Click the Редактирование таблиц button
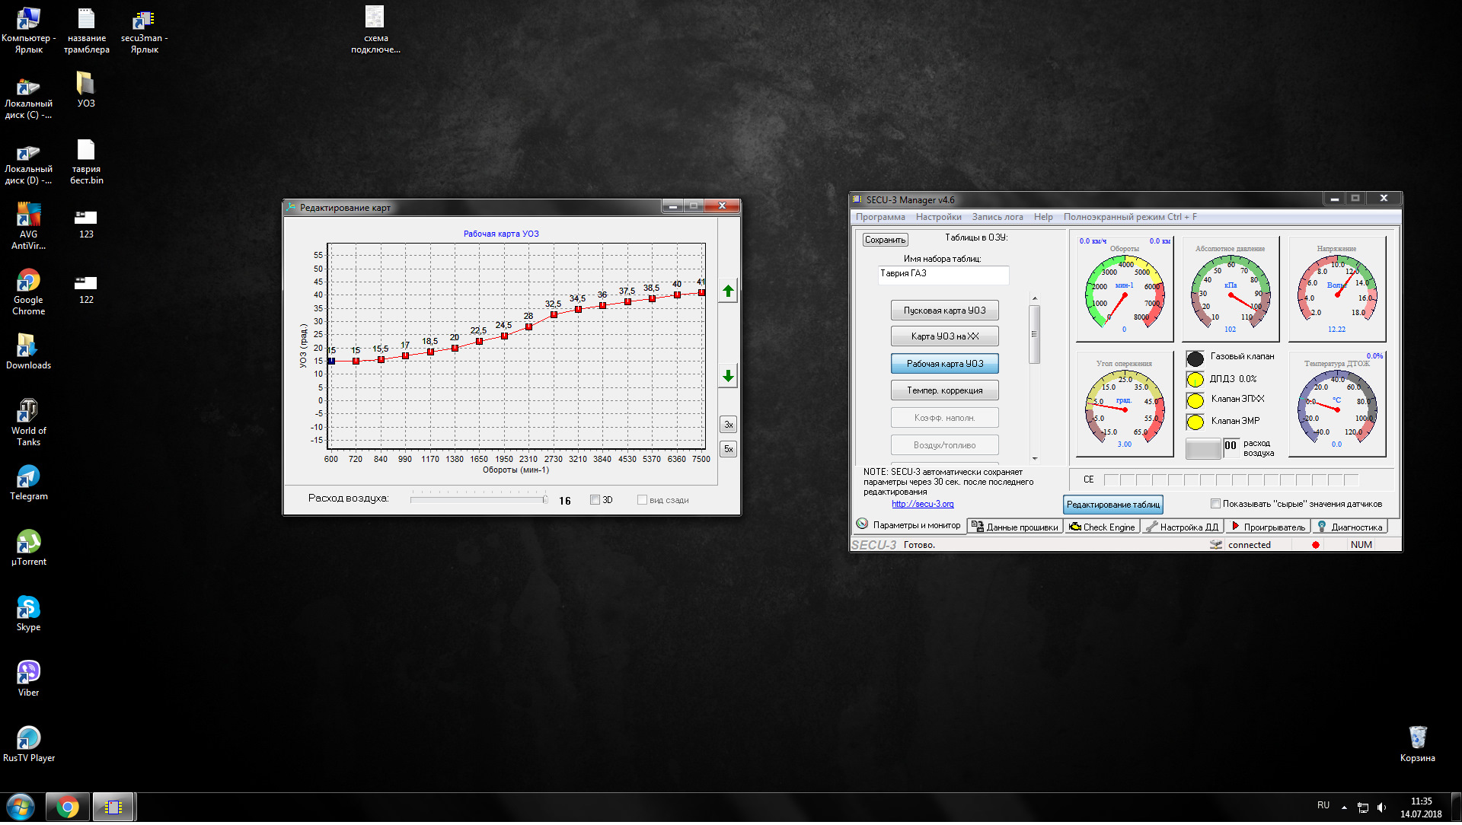This screenshot has width=1462, height=825. [1112, 505]
